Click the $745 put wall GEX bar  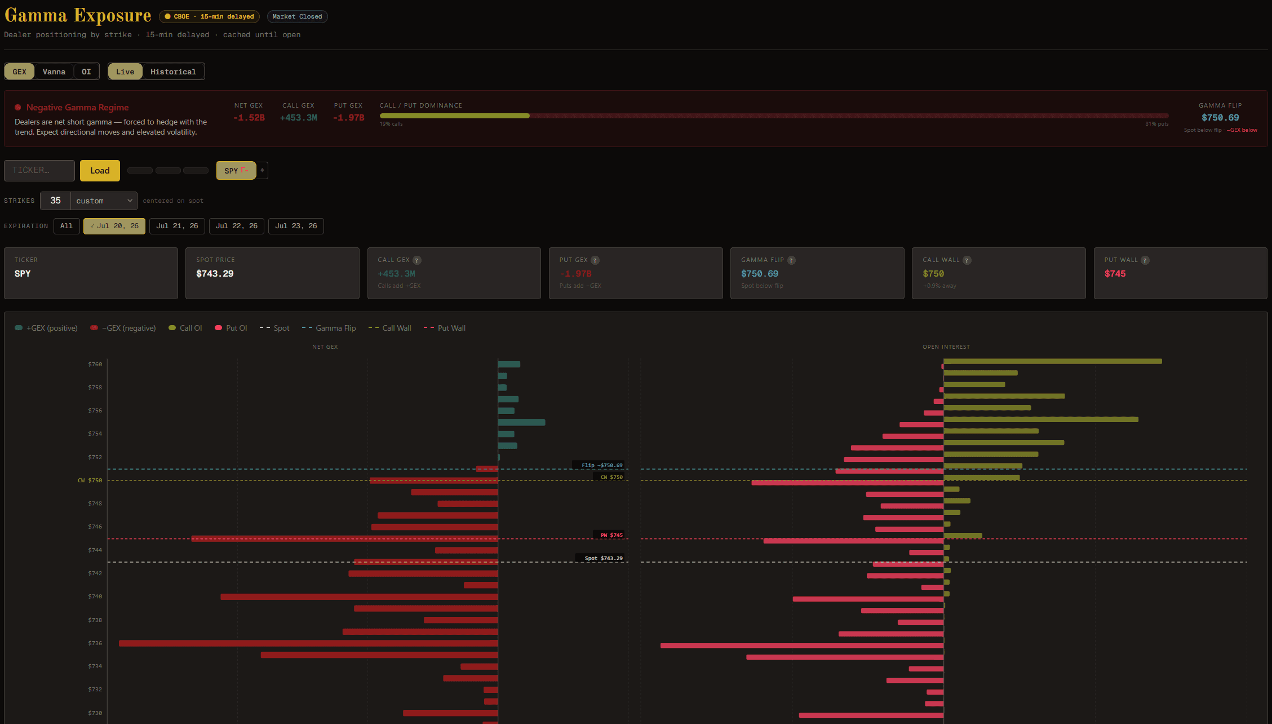point(345,539)
